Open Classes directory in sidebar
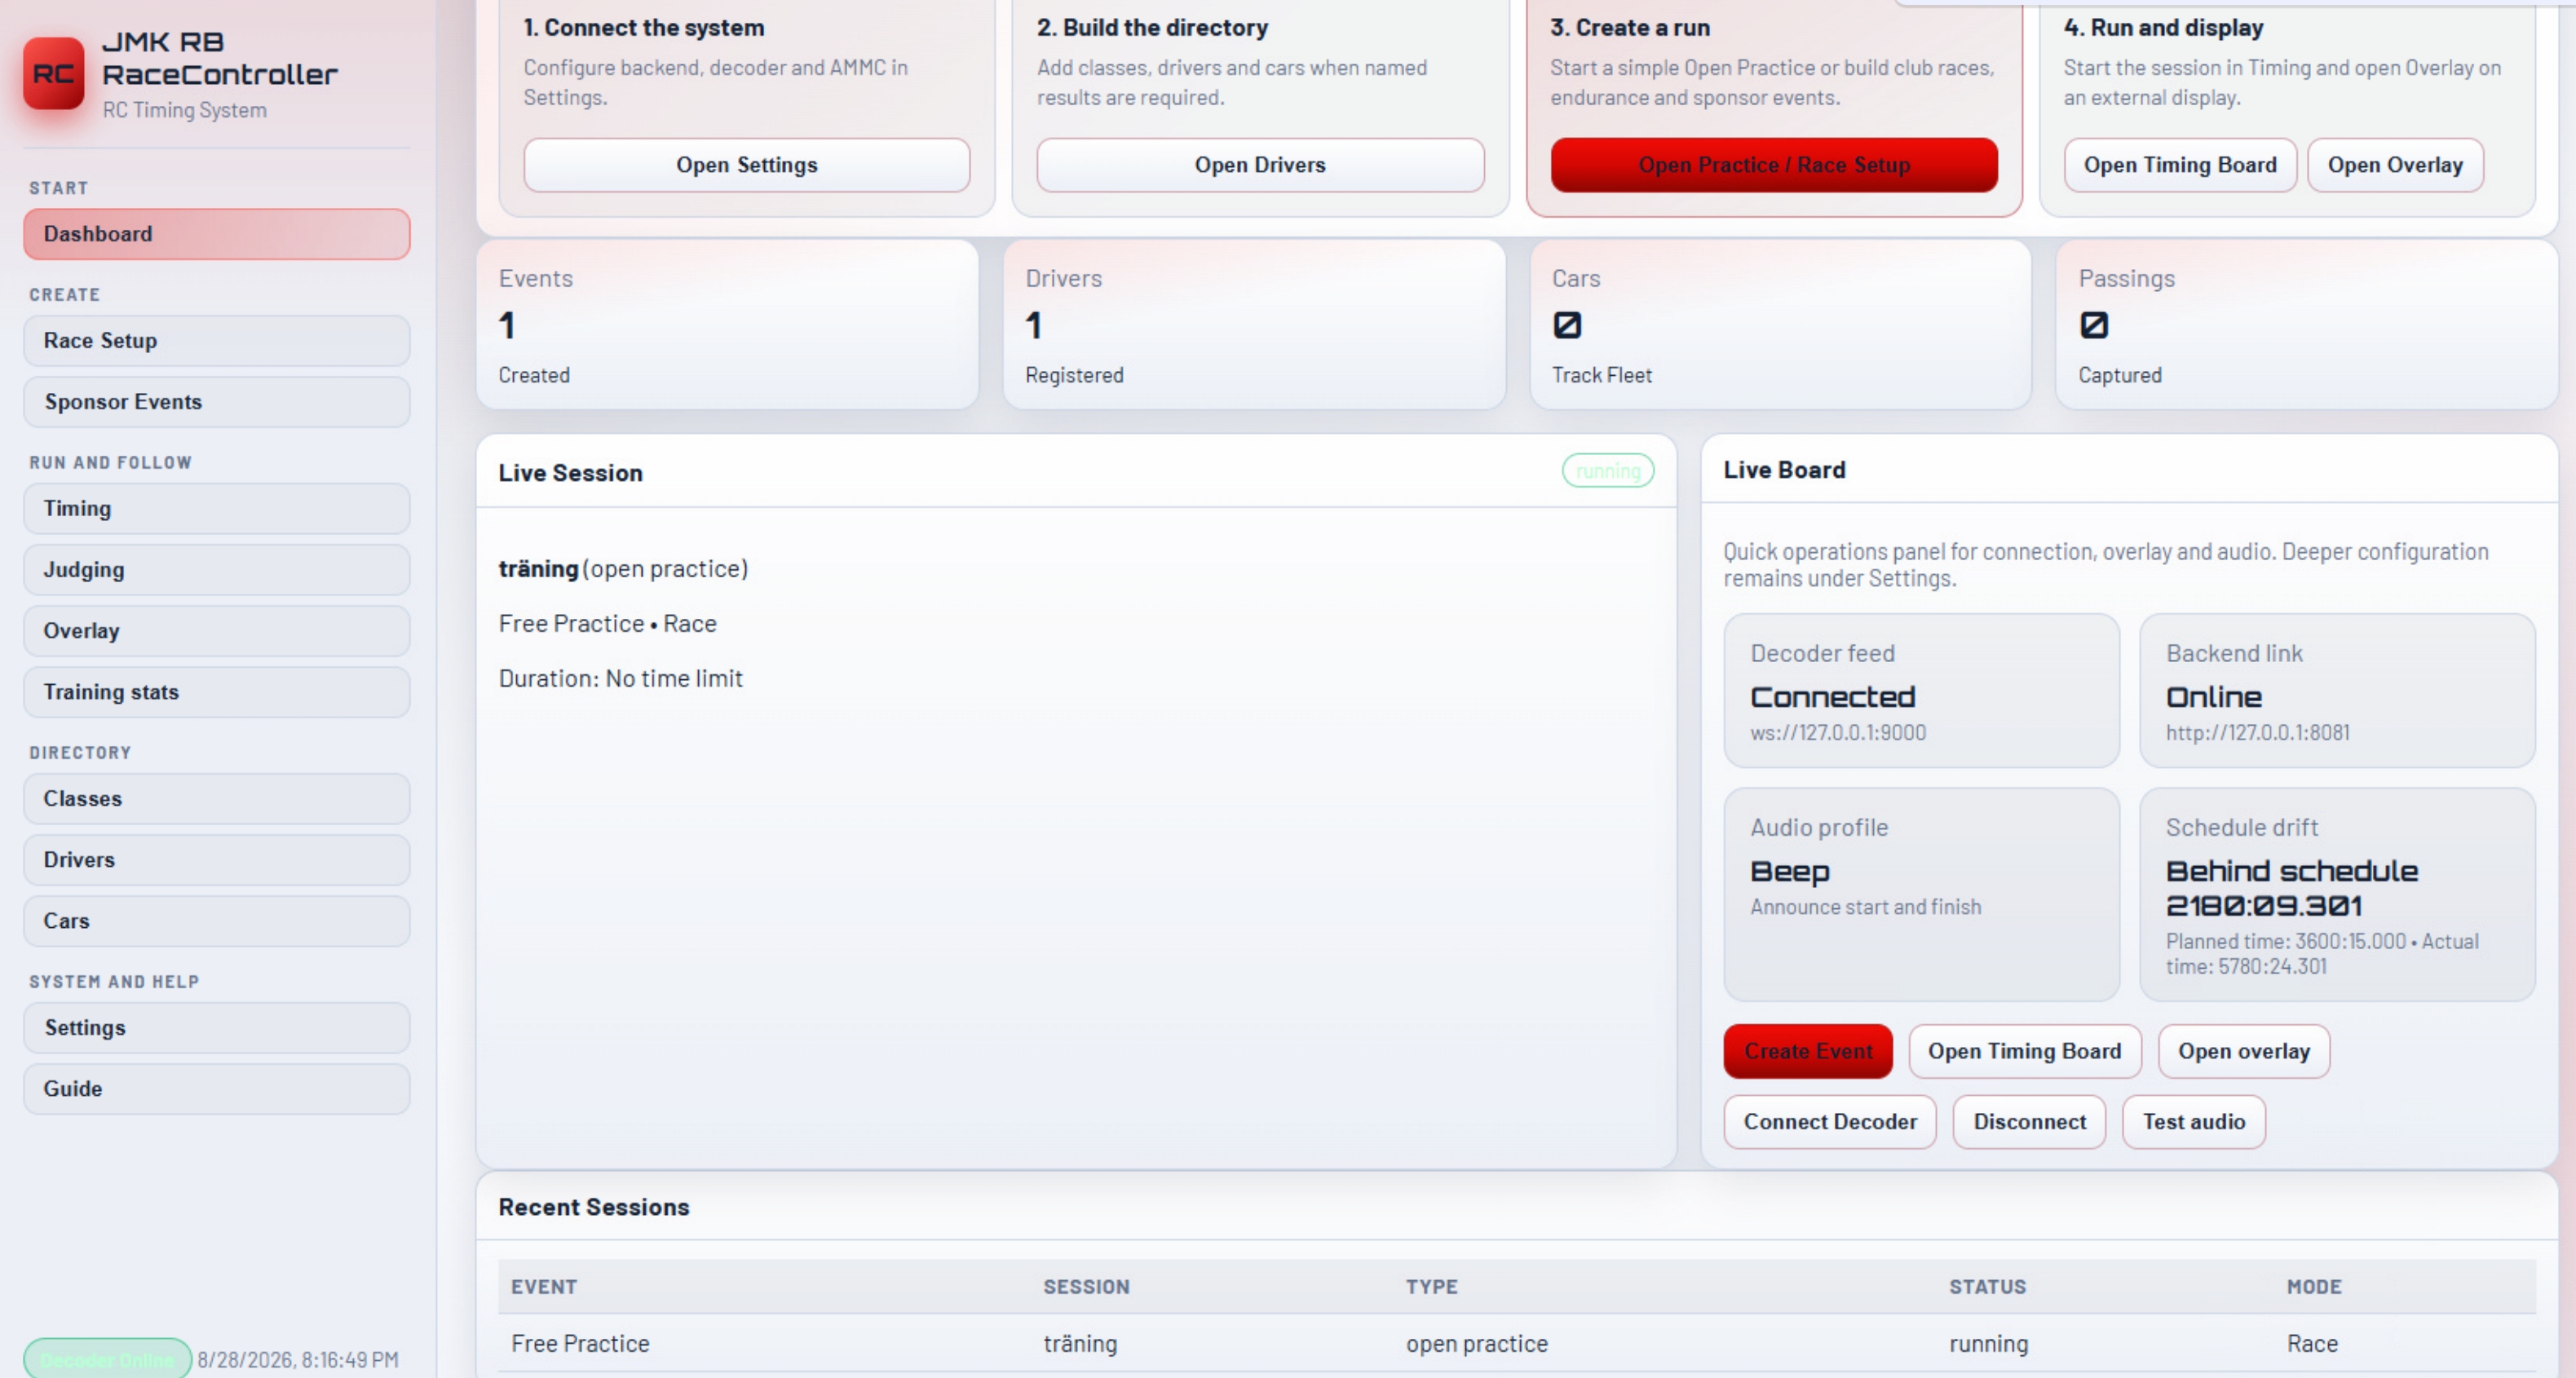Image resolution: width=2576 pixels, height=1378 pixels. point(216,799)
